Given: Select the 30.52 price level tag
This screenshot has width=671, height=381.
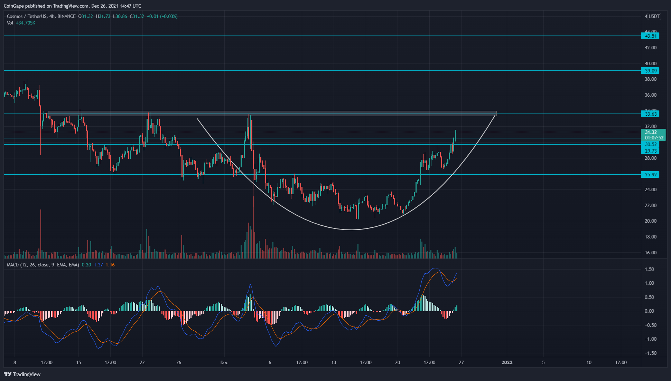Looking at the screenshot, I should (650, 144).
